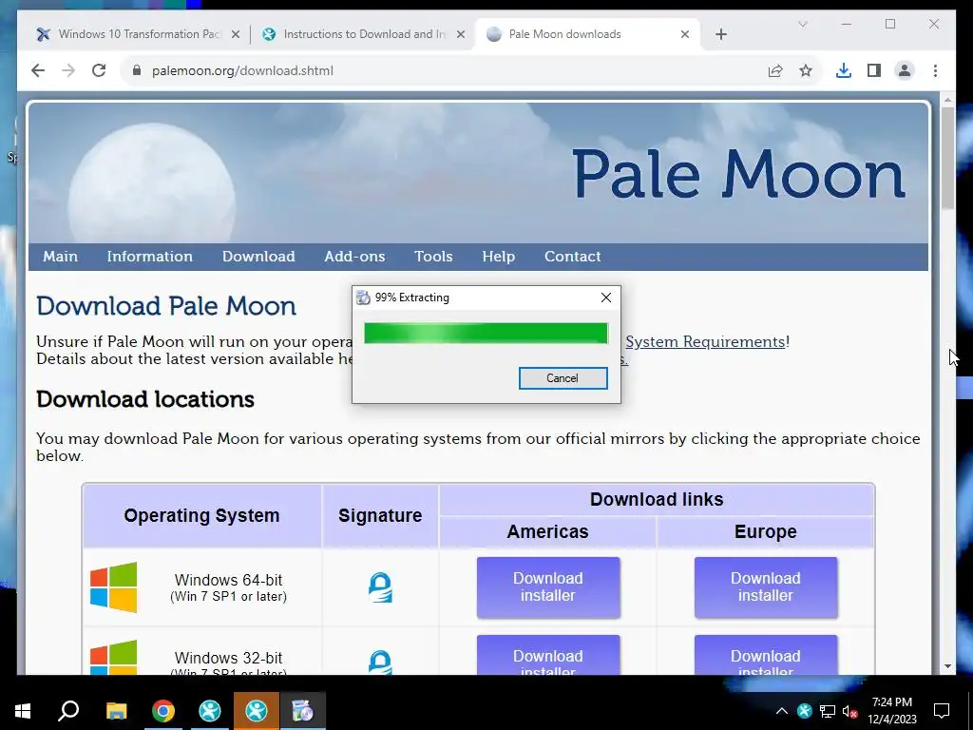The height and width of the screenshot is (730, 973).
Task: Click the address bar padlock icon
Action: 137,70
